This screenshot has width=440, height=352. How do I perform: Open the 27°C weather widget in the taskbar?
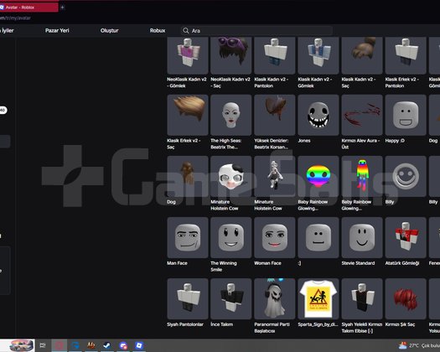(419, 345)
